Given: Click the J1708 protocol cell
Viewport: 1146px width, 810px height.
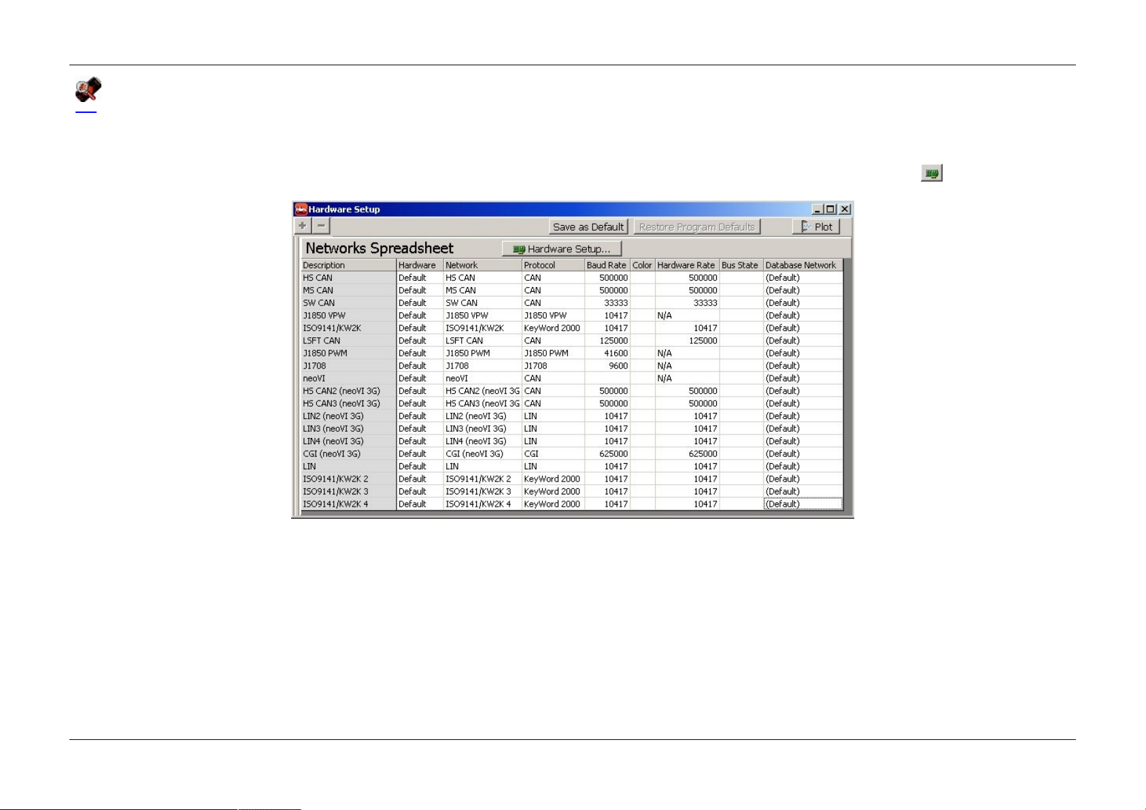Looking at the screenshot, I should [553, 366].
